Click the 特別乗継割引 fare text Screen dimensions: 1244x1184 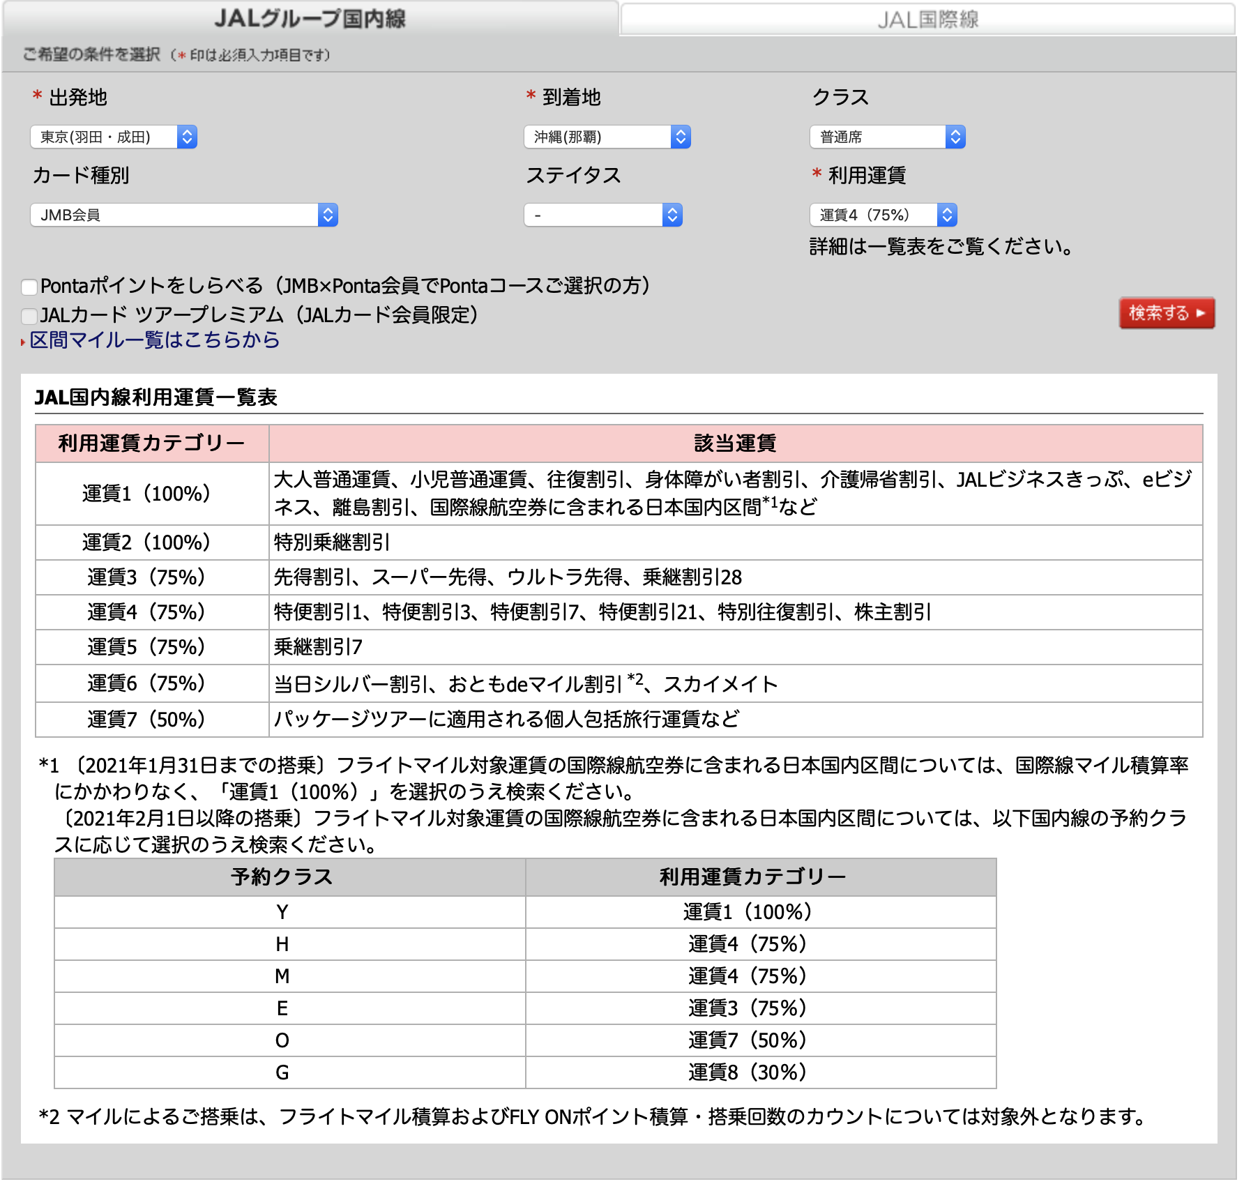click(332, 542)
